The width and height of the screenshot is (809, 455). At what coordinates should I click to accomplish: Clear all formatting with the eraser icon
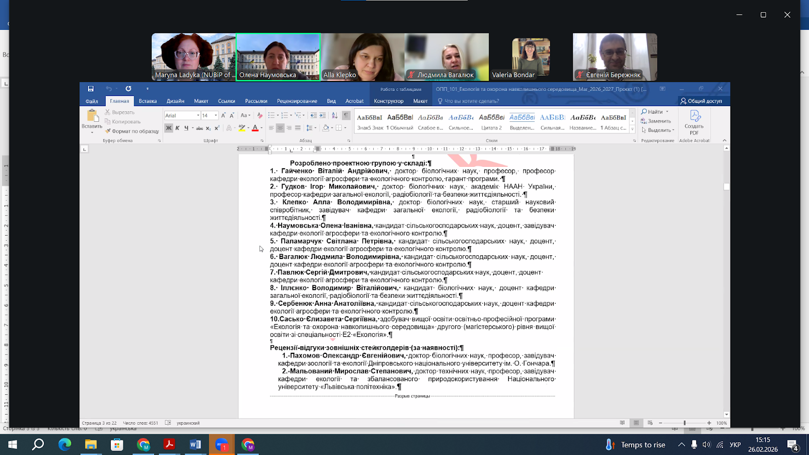[259, 115]
